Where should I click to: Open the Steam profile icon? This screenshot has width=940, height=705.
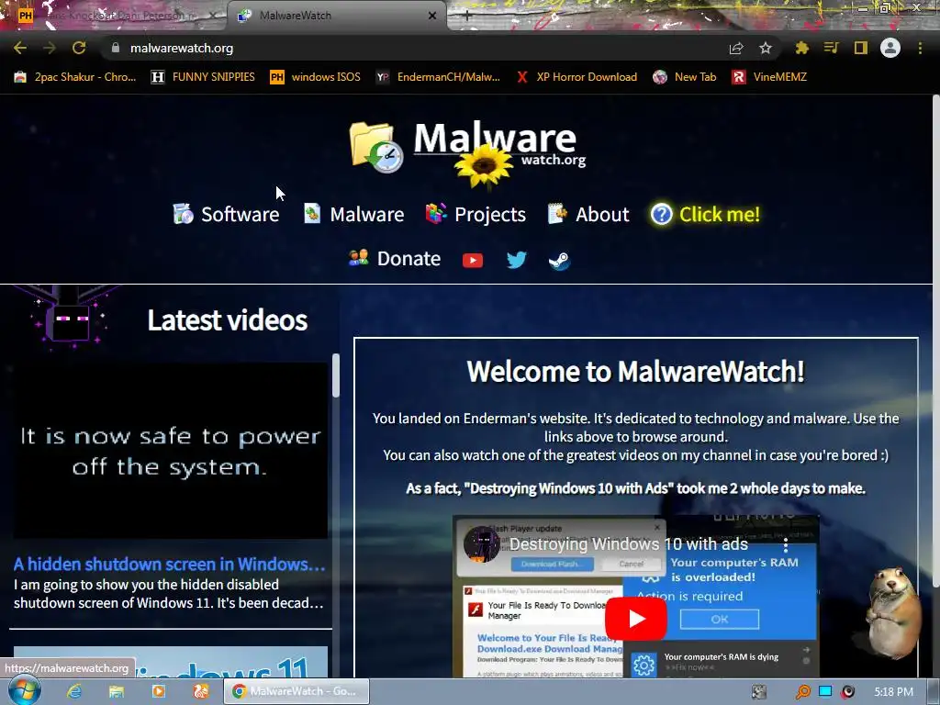(559, 260)
